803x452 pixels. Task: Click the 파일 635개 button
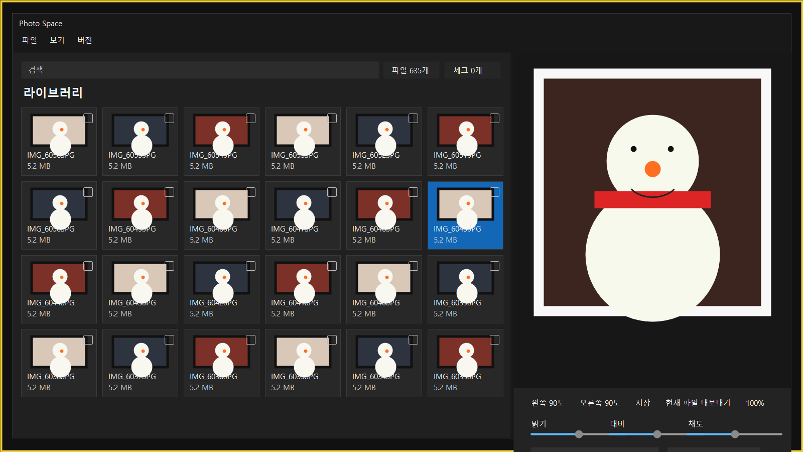tap(411, 70)
